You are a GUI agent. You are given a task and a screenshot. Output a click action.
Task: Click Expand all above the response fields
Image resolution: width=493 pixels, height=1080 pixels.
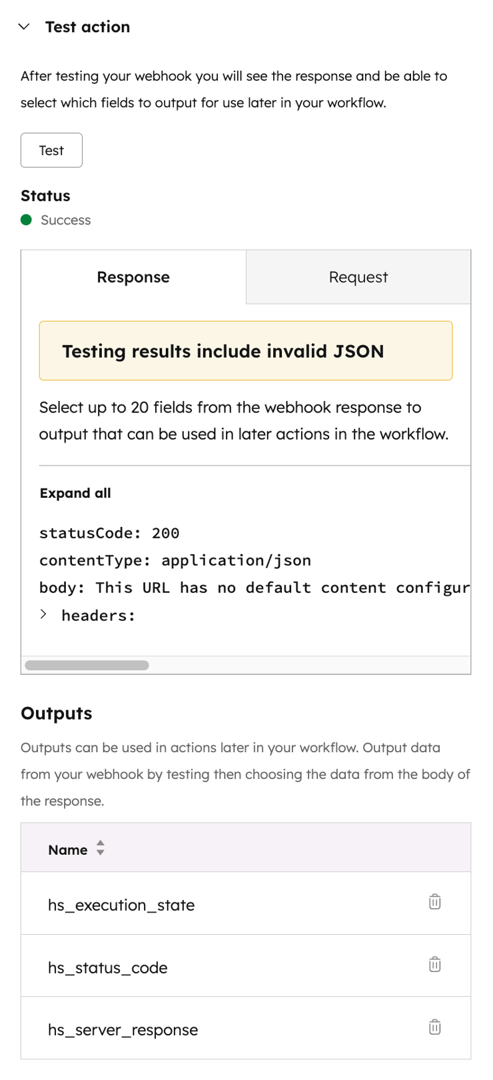(x=75, y=493)
